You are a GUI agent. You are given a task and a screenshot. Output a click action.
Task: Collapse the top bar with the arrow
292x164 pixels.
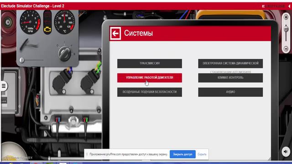coord(289,6)
